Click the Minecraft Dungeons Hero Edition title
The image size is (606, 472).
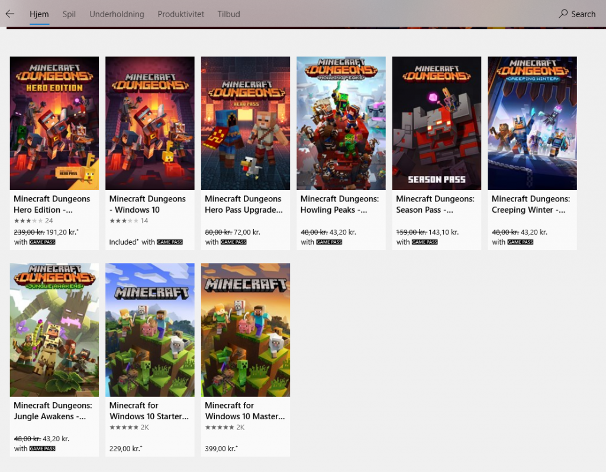52,204
